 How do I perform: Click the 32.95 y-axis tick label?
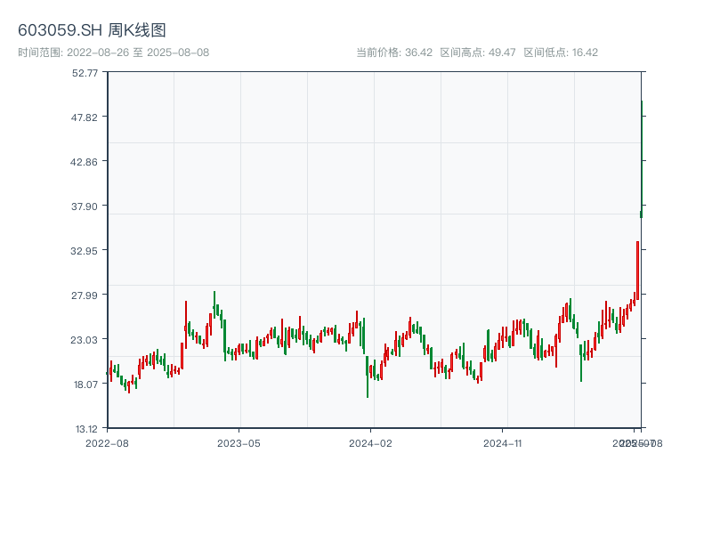[x=85, y=250]
